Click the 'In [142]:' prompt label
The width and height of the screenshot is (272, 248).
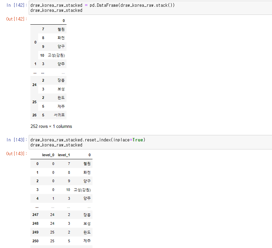[x=17, y=5]
